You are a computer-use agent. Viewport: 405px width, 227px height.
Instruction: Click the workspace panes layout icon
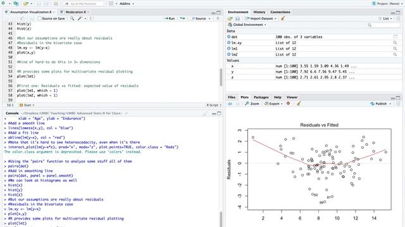point(111,4)
